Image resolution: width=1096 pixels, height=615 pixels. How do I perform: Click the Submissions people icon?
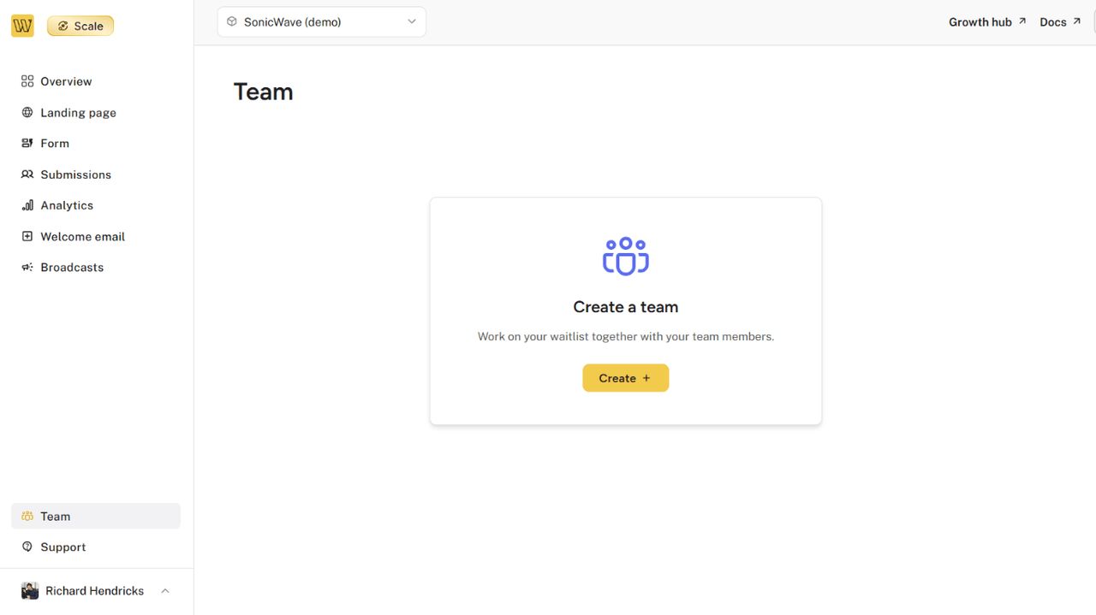pos(27,174)
